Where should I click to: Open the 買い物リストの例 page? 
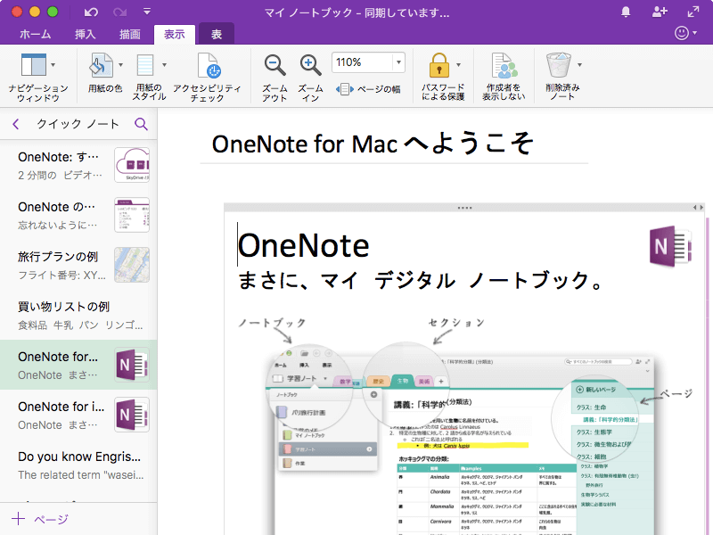click(78, 315)
